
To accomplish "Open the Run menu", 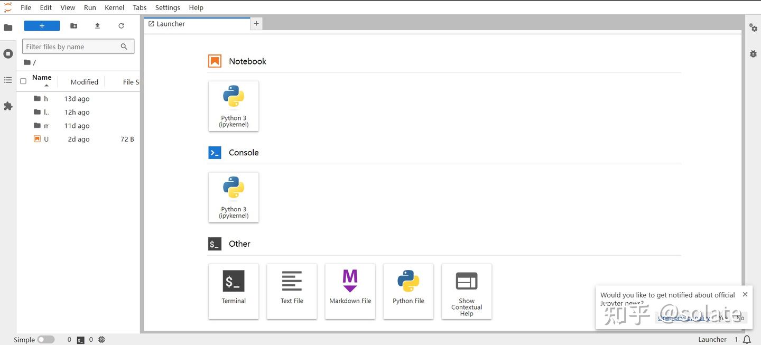I will (x=90, y=7).
